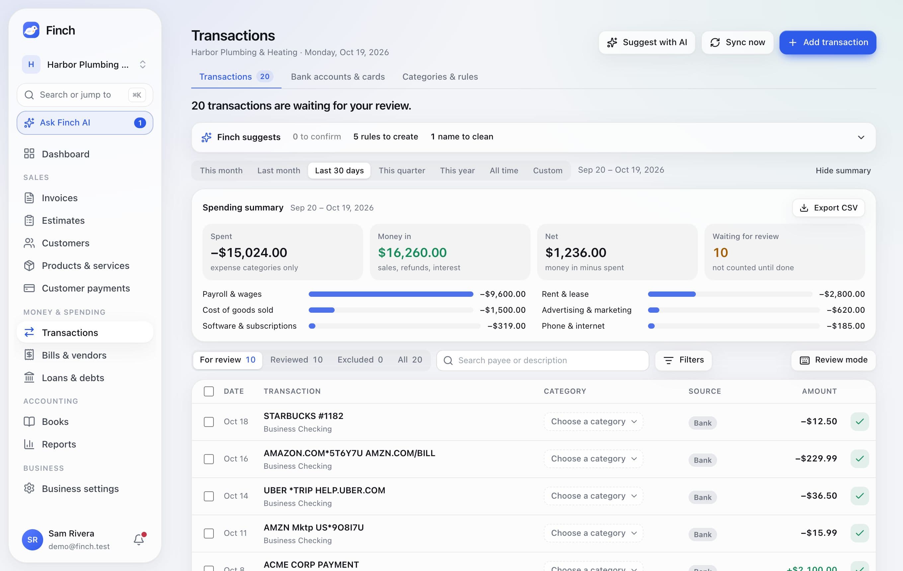Check the UBER *TRIP row checkbox
This screenshot has height=571, width=903.
click(x=209, y=496)
